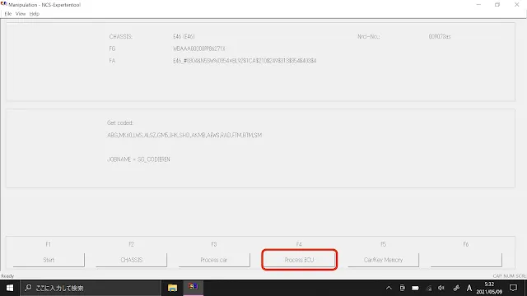Click the Windows Start icon
The width and height of the screenshot is (527, 296).
[10, 288]
